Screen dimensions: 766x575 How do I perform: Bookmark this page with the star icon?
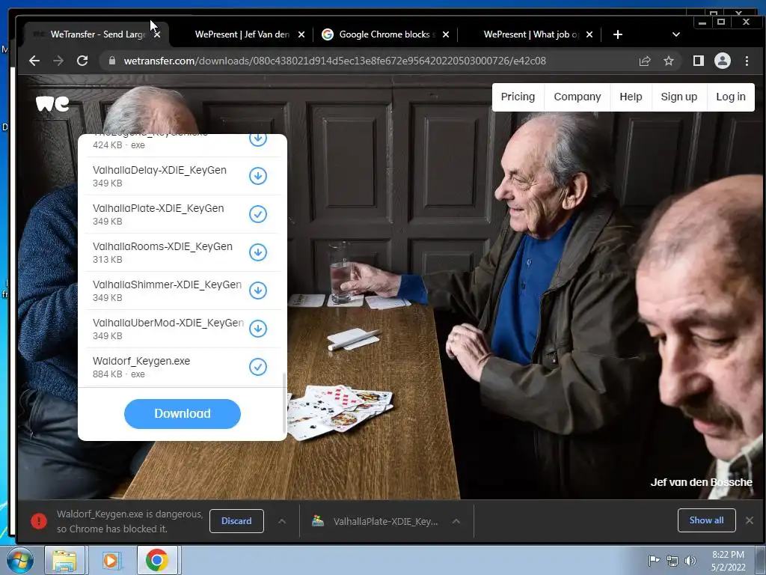point(668,61)
